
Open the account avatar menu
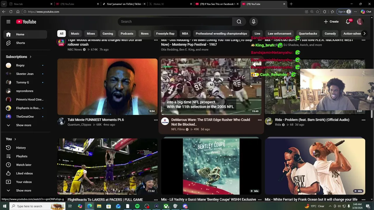(360, 22)
